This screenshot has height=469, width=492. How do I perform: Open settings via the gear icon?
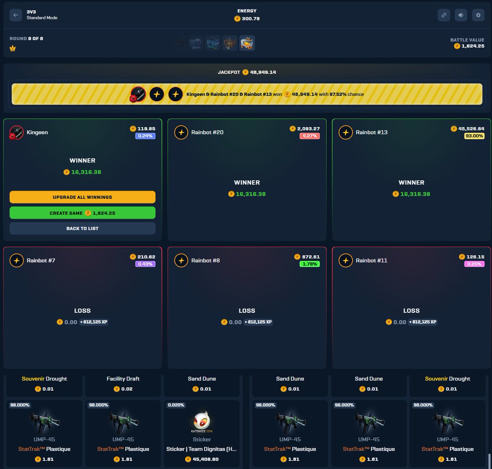[x=478, y=15]
